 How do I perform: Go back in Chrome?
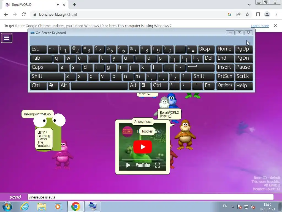[x=6, y=14]
